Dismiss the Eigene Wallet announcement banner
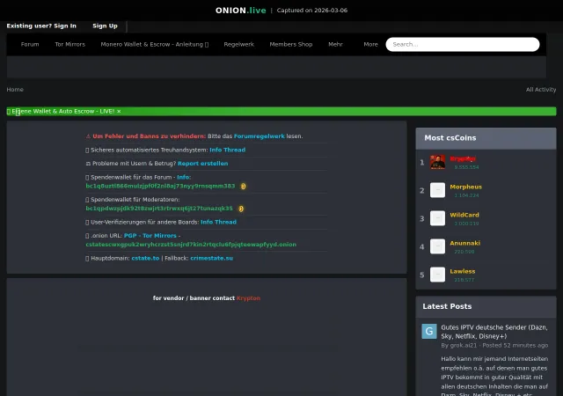Viewport: 563px width, 396px height. [x=119, y=112]
